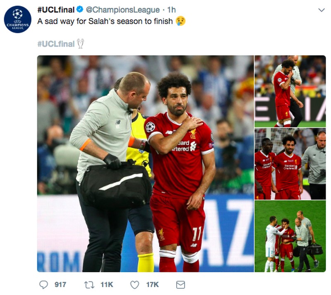The height and width of the screenshot is (295, 331).
Task: Reply using the speech bubble icon
Action: [43, 285]
